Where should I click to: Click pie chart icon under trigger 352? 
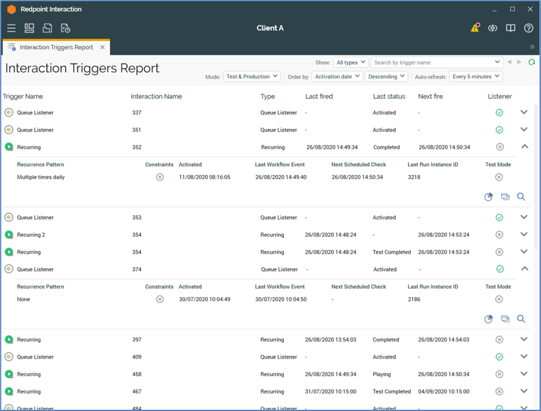[488, 197]
